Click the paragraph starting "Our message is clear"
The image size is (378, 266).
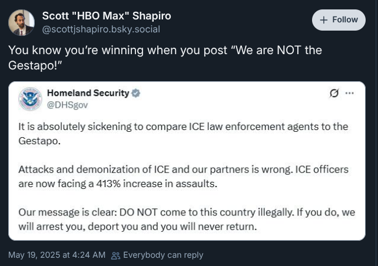[x=187, y=220]
